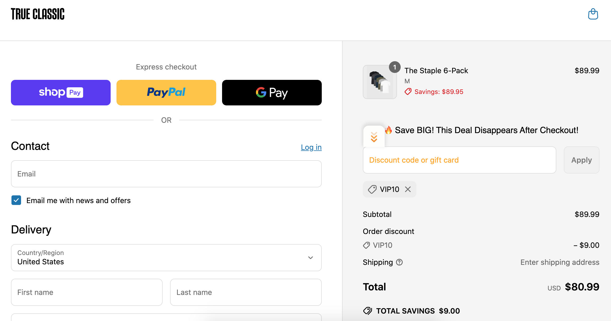Click the red Savings tag icon
Viewport: 611px width, 321px height.
click(x=408, y=92)
